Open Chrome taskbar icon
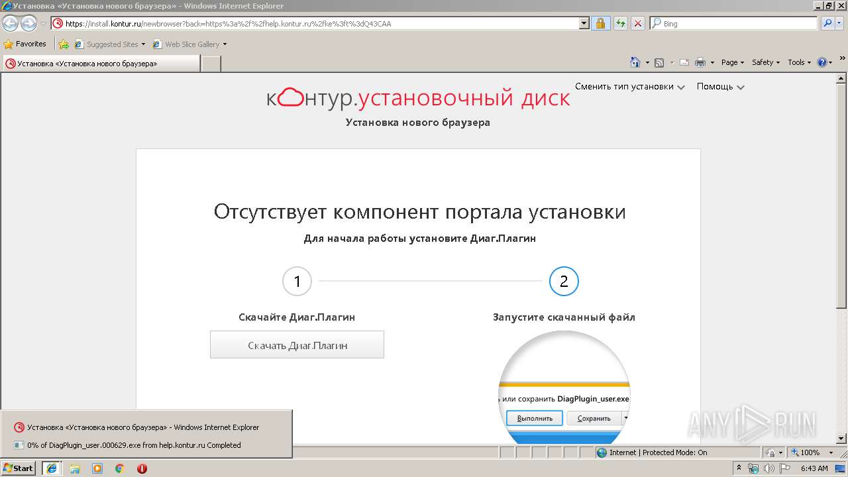 coord(120,468)
